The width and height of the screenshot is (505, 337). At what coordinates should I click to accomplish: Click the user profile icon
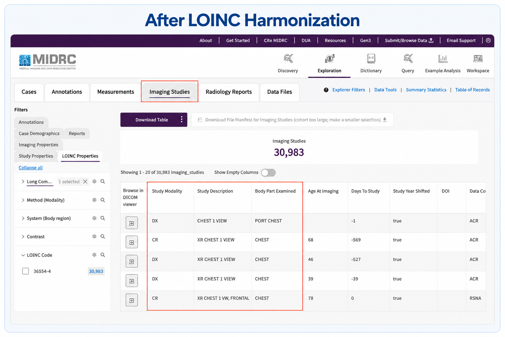point(488,40)
